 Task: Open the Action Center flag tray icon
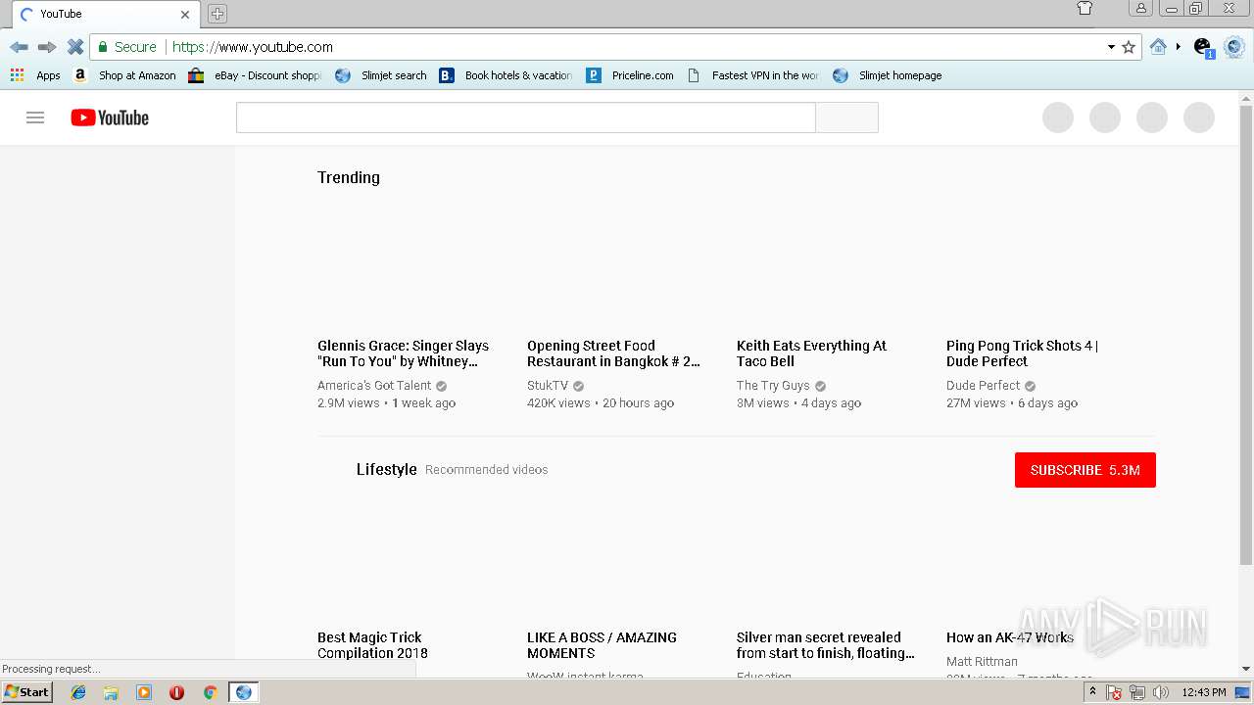pyautogui.click(x=1114, y=692)
